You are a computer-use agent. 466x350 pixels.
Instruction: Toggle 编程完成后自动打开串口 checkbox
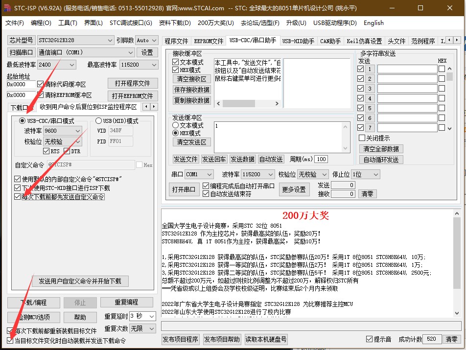[206, 186]
